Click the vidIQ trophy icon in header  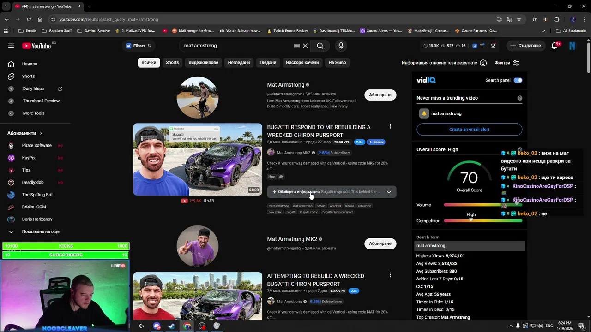point(493,46)
